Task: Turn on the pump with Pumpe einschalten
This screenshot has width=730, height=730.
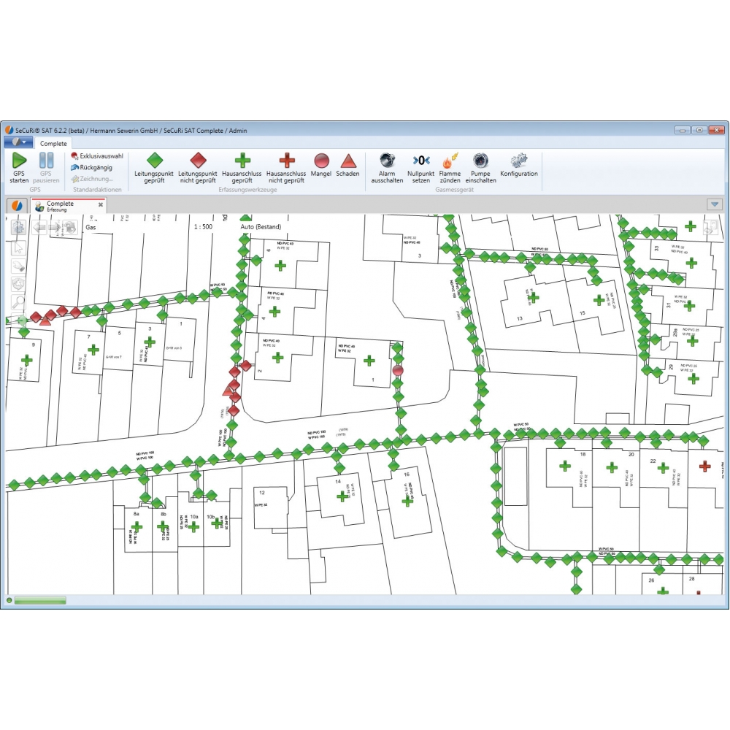Action: 480,168
